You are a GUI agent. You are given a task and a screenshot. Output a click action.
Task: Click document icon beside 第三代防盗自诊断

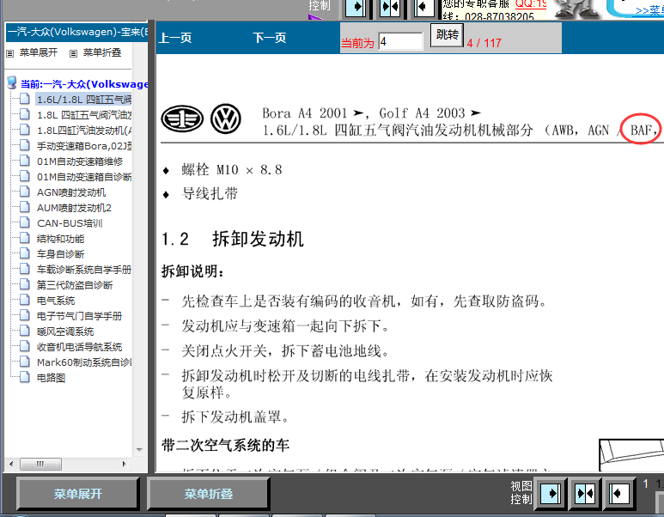[x=25, y=284]
